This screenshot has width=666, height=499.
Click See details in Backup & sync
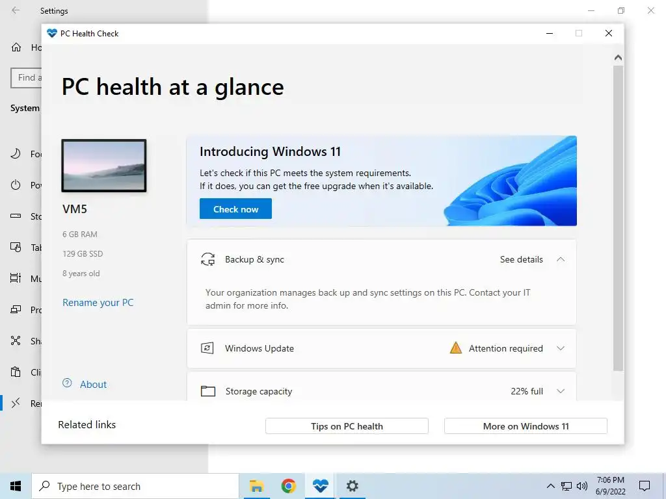pyautogui.click(x=521, y=259)
